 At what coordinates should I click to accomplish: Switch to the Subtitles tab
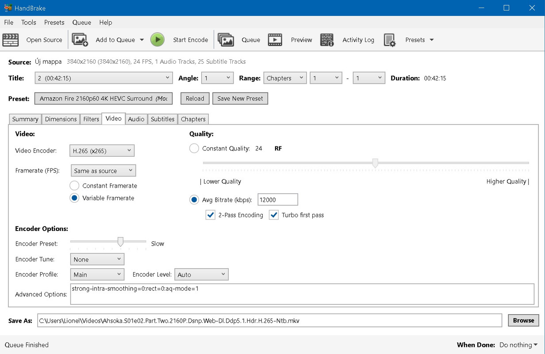pos(162,119)
